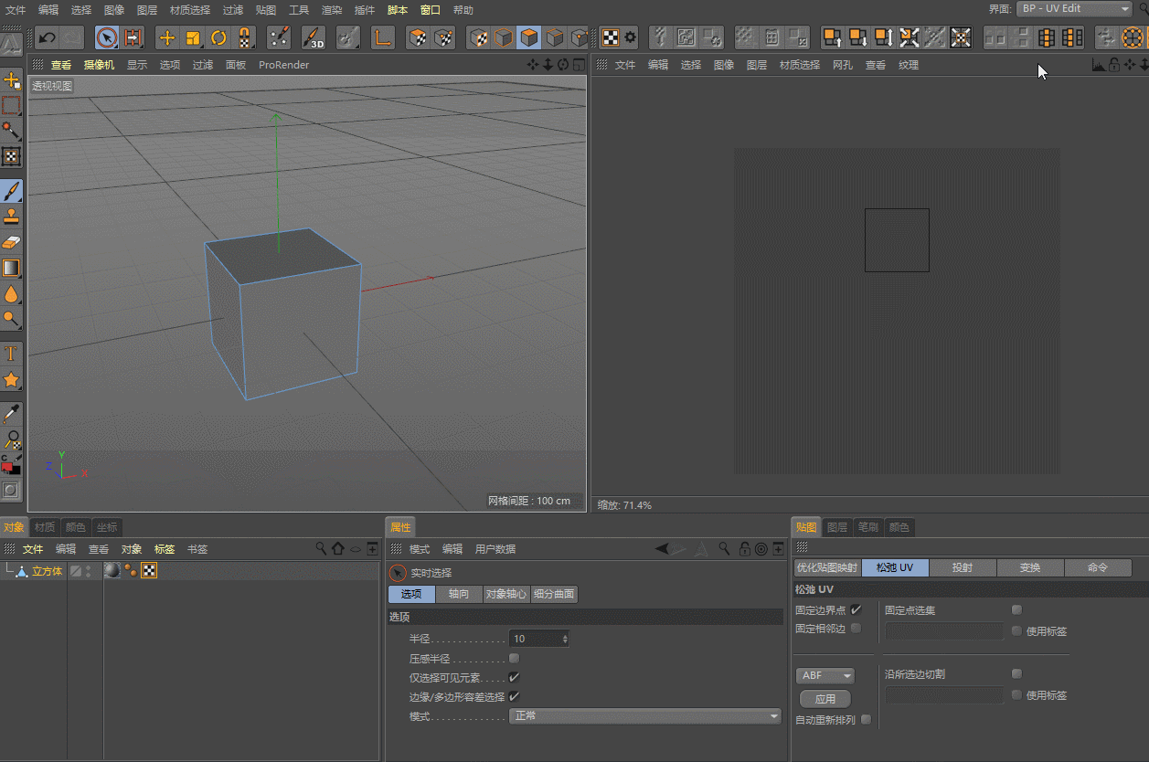Viewport: 1149px width, 762px height.
Task: Activate the Eyedropper tool
Action: click(11, 414)
